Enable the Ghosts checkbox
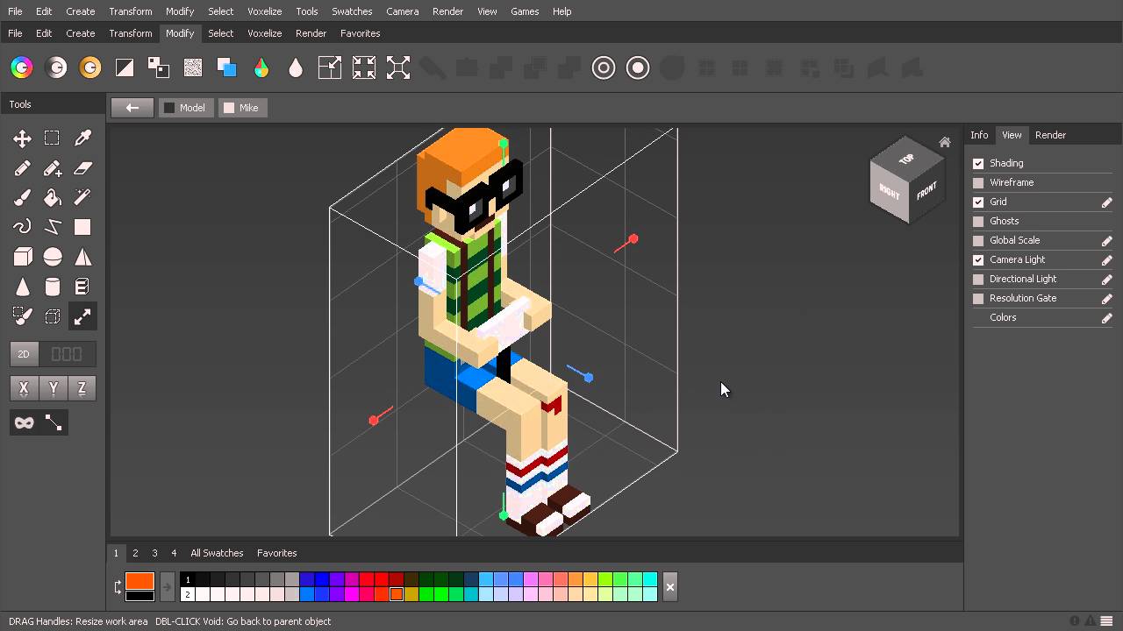The height and width of the screenshot is (631, 1123). [978, 221]
